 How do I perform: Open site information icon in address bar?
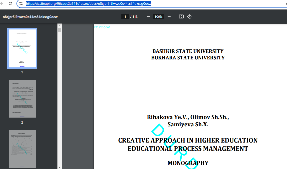(x=21, y=3)
